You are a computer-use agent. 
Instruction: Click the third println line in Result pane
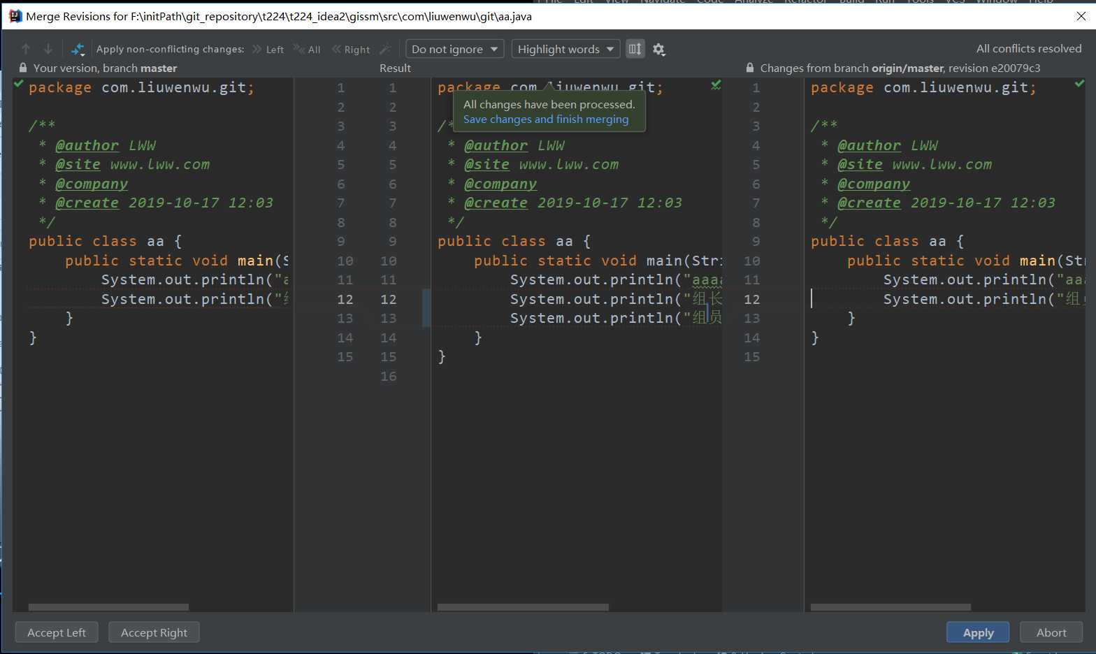(x=615, y=318)
